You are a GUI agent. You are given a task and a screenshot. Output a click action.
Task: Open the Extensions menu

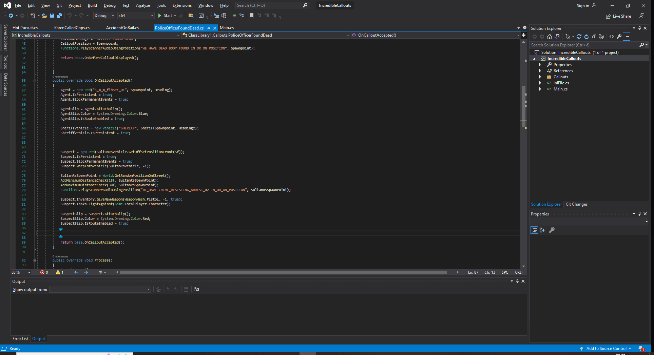[x=182, y=5]
